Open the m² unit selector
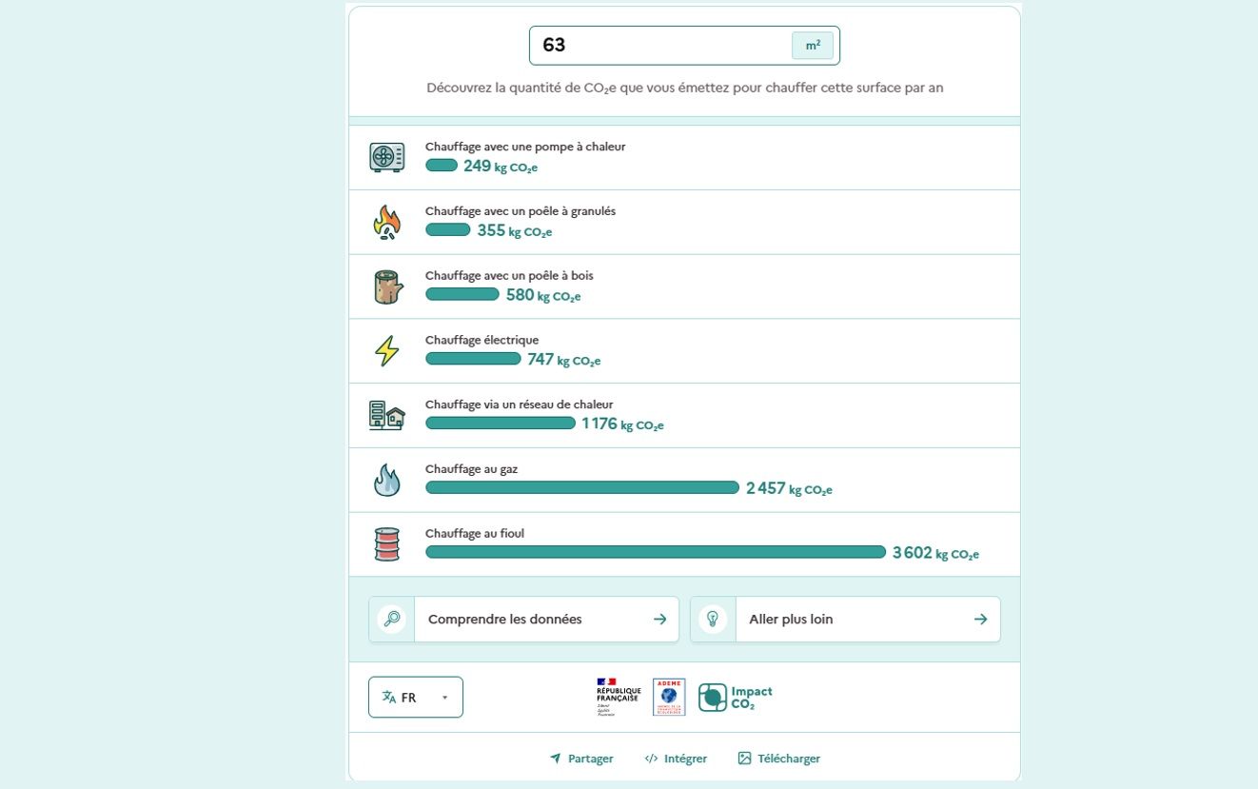This screenshot has width=1258, height=789. [813, 46]
